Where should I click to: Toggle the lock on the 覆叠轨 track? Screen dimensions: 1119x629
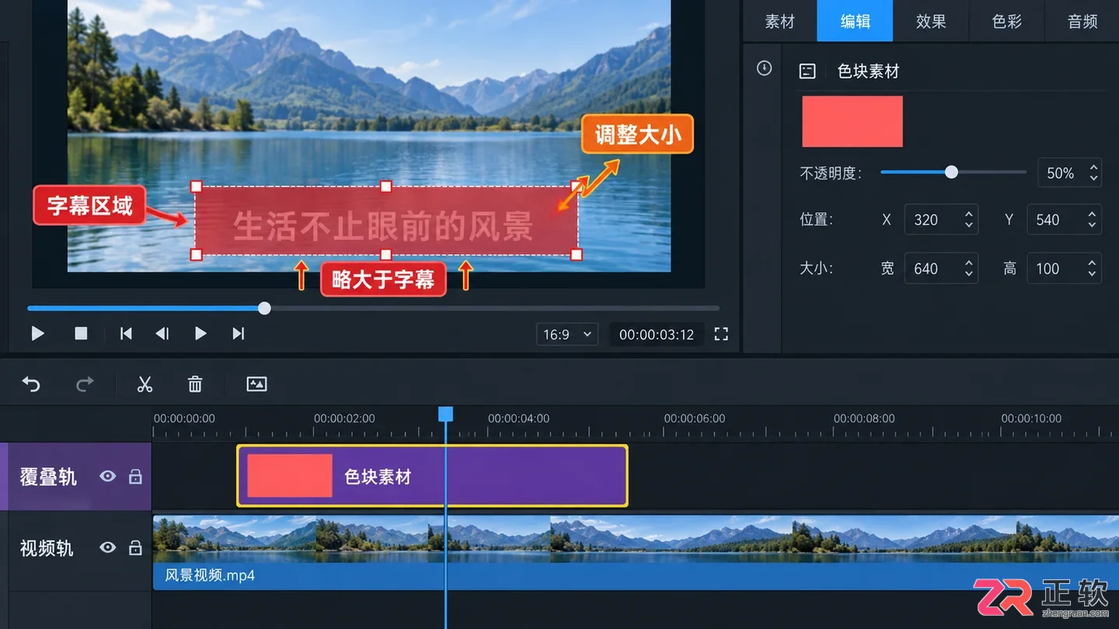(x=135, y=477)
